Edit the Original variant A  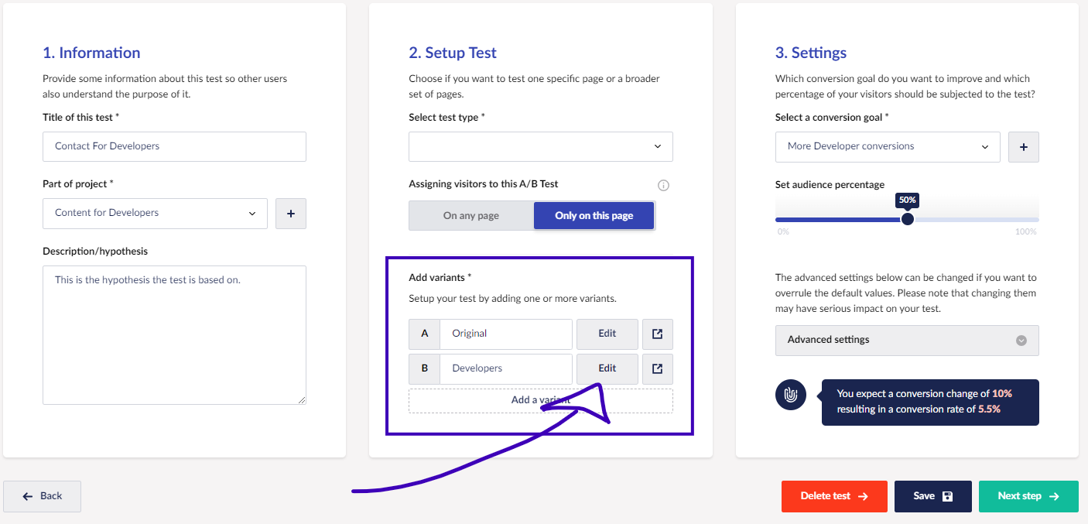[x=607, y=334]
